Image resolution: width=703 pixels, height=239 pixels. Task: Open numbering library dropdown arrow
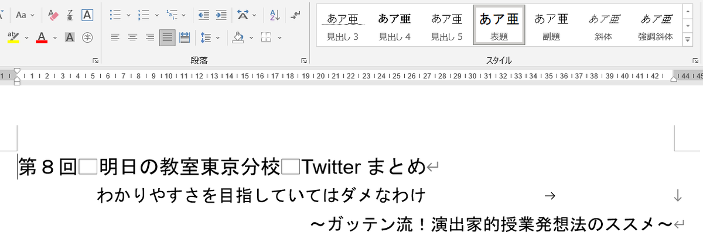156,15
